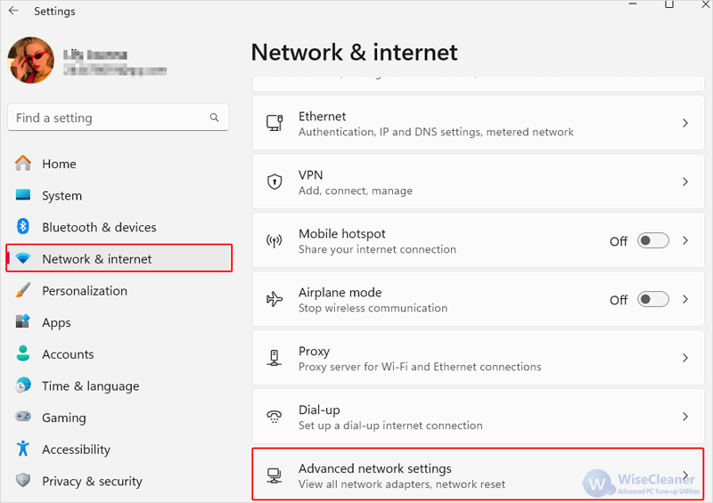Toggle the Airplane mode switch

[x=653, y=299]
